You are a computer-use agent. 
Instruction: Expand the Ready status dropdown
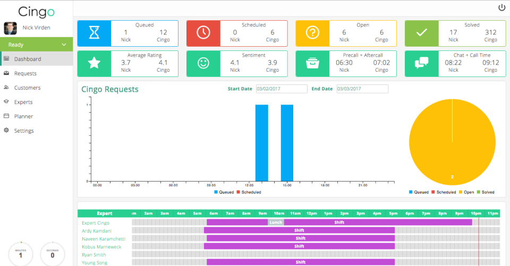pyautogui.click(x=37, y=44)
